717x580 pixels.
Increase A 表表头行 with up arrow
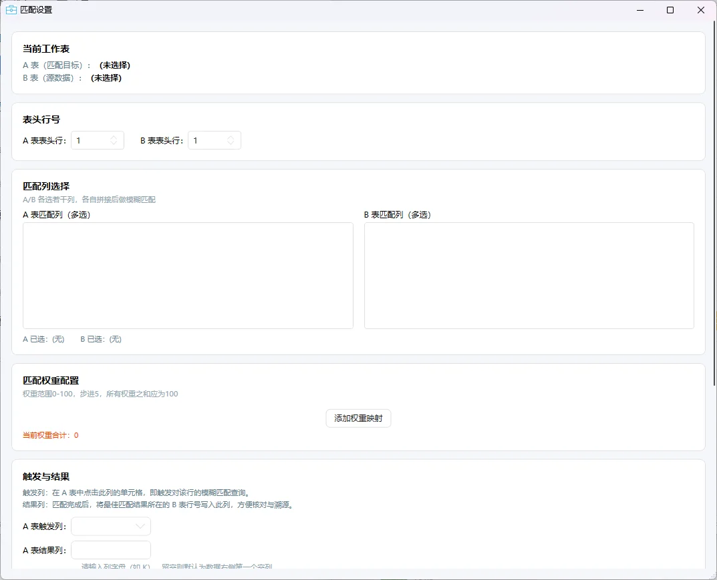pos(114,137)
